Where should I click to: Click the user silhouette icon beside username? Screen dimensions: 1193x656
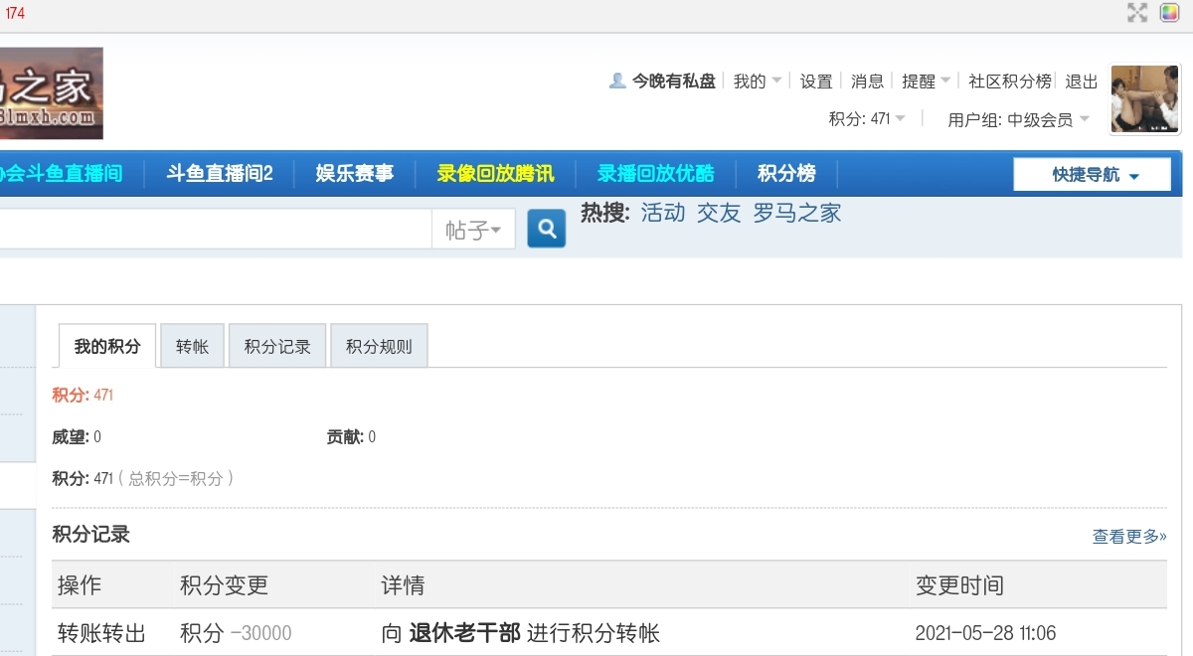coord(617,82)
